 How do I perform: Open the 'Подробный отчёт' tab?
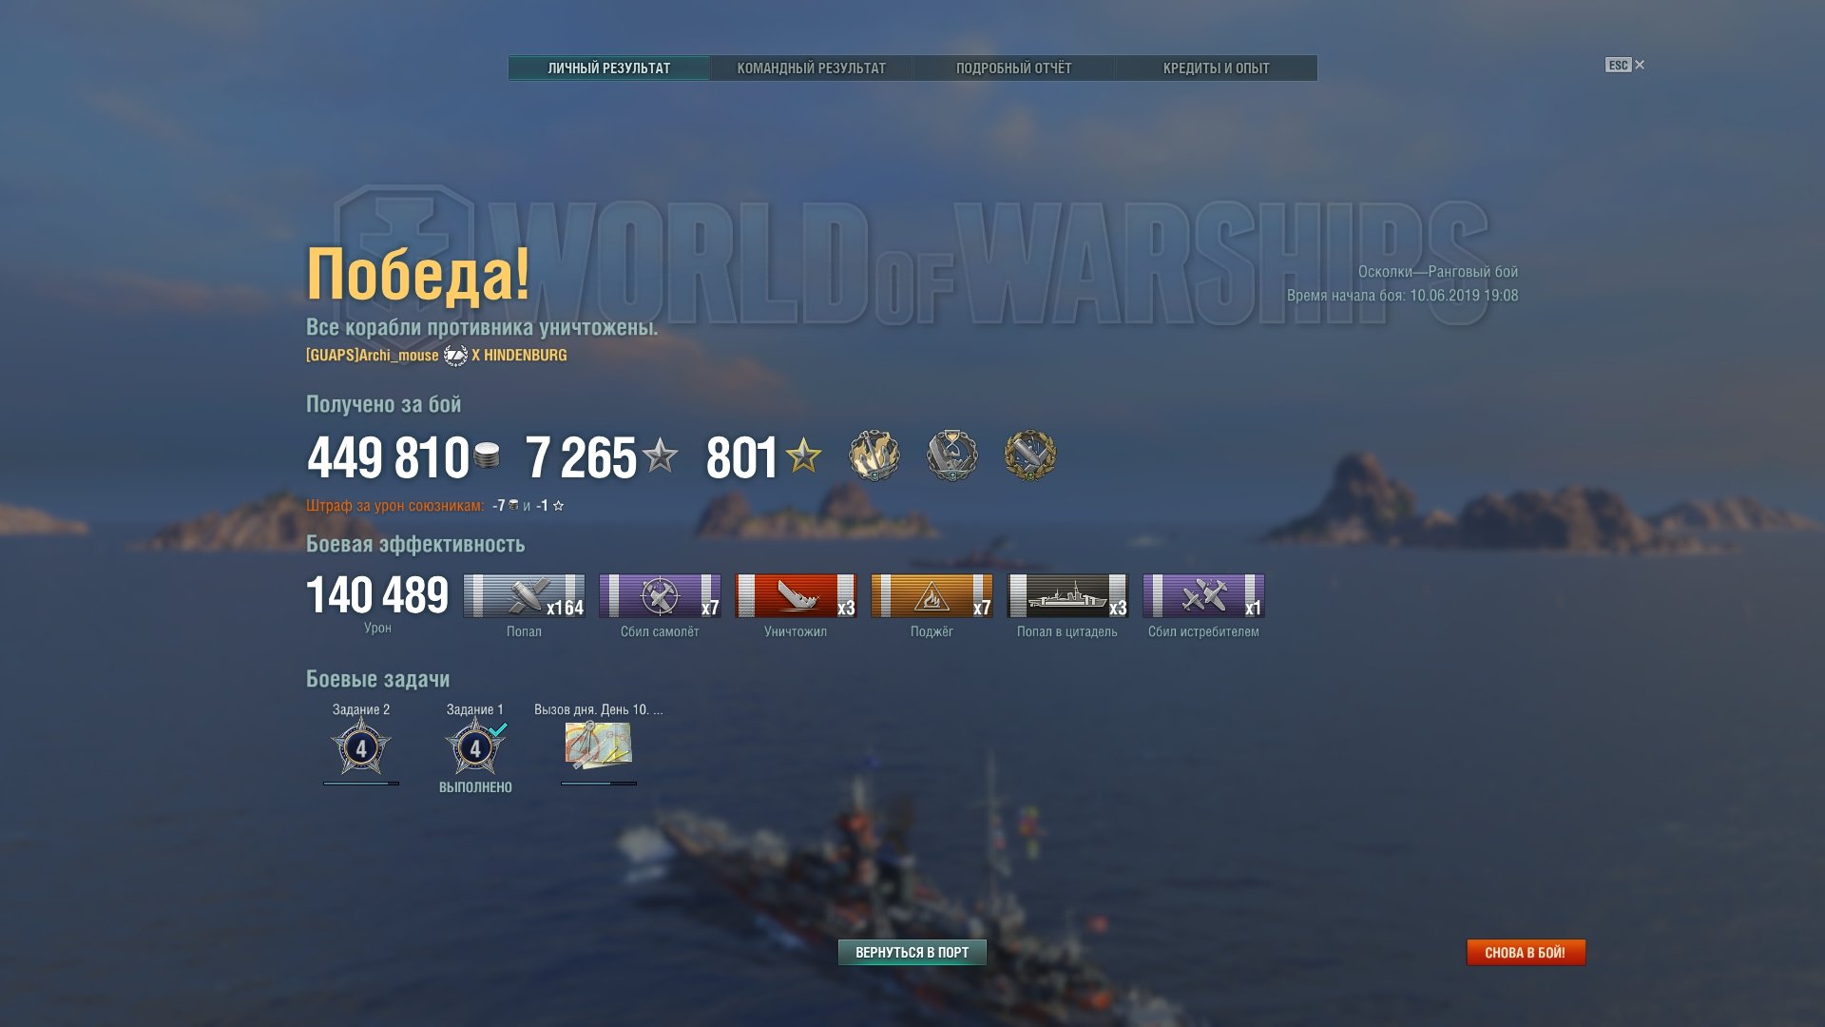tap(1013, 68)
